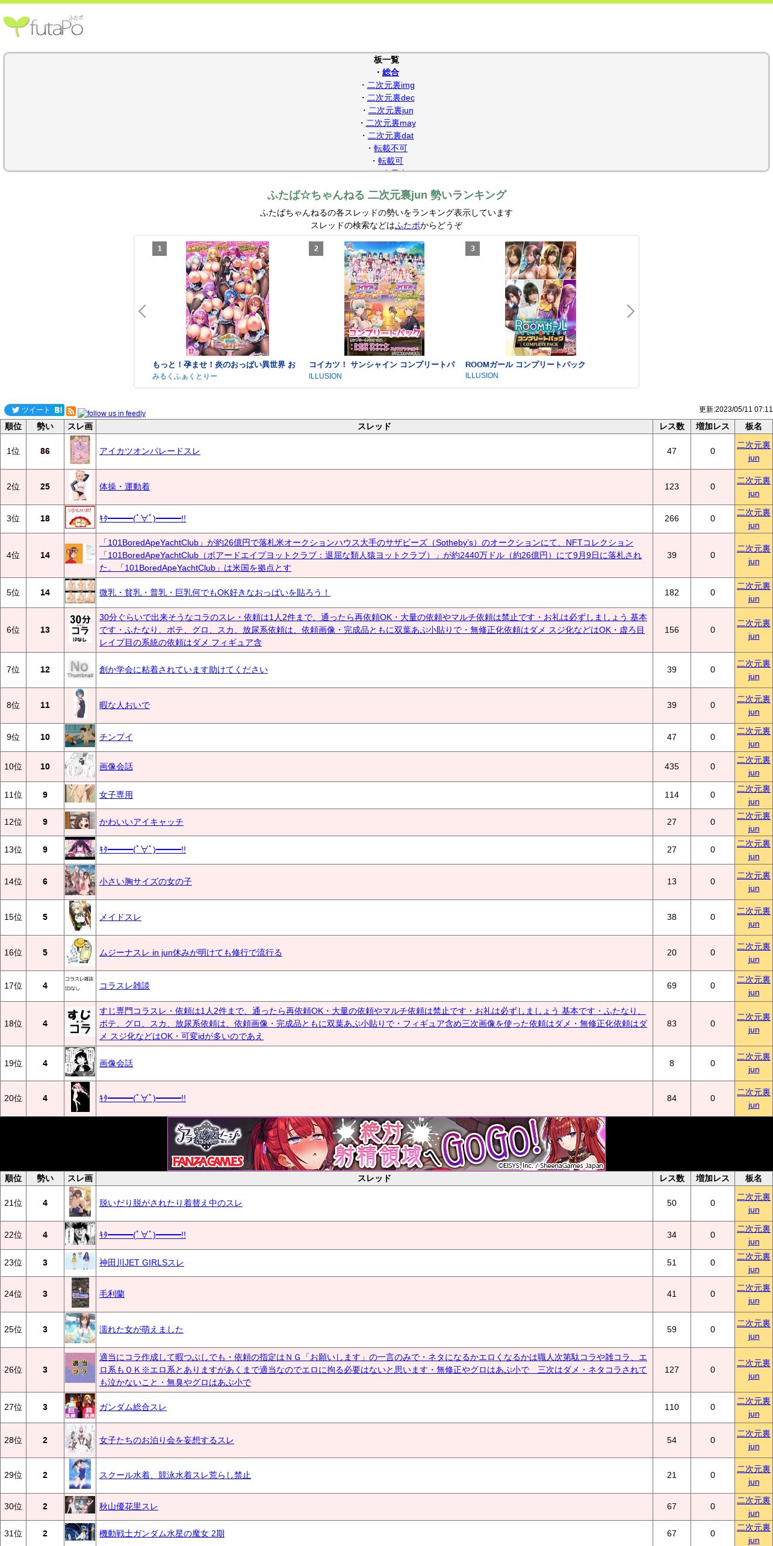Open the 転載不可 board link
The width and height of the screenshot is (773, 1546).
click(x=390, y=148)
